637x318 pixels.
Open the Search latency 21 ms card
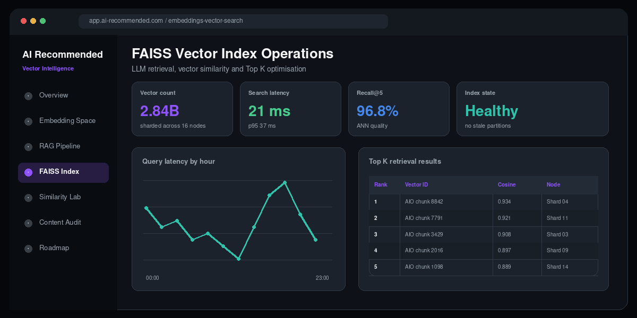[x=290, y=109]
